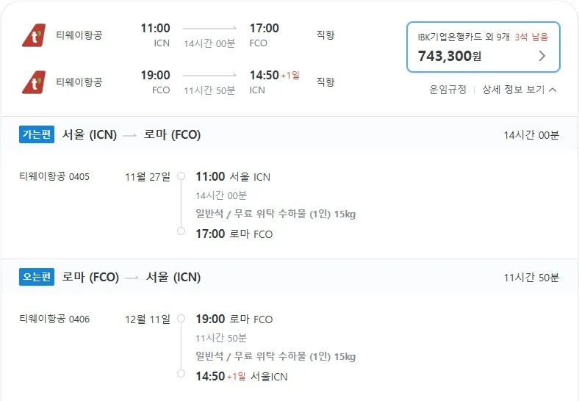Click the timeline dot beside 14:50 서울ICN
This screenshot has height=401, width=579.
point(181,373)
